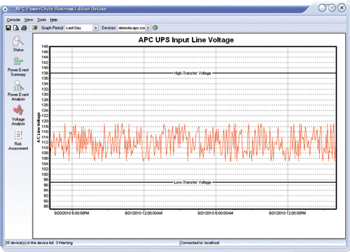Minimize the PowerChute window
Screen dimensions: 350x252
(x=322, y=8)
